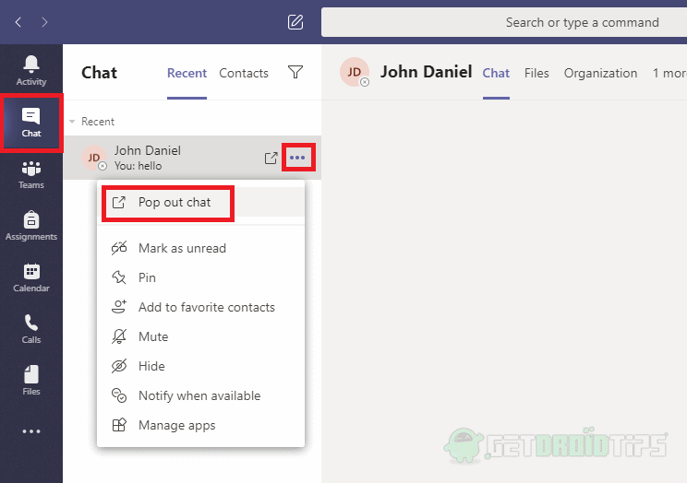687x483 pixels.
Task: Open more apps ellipsis in sidebar
Action: click(31, 431)
